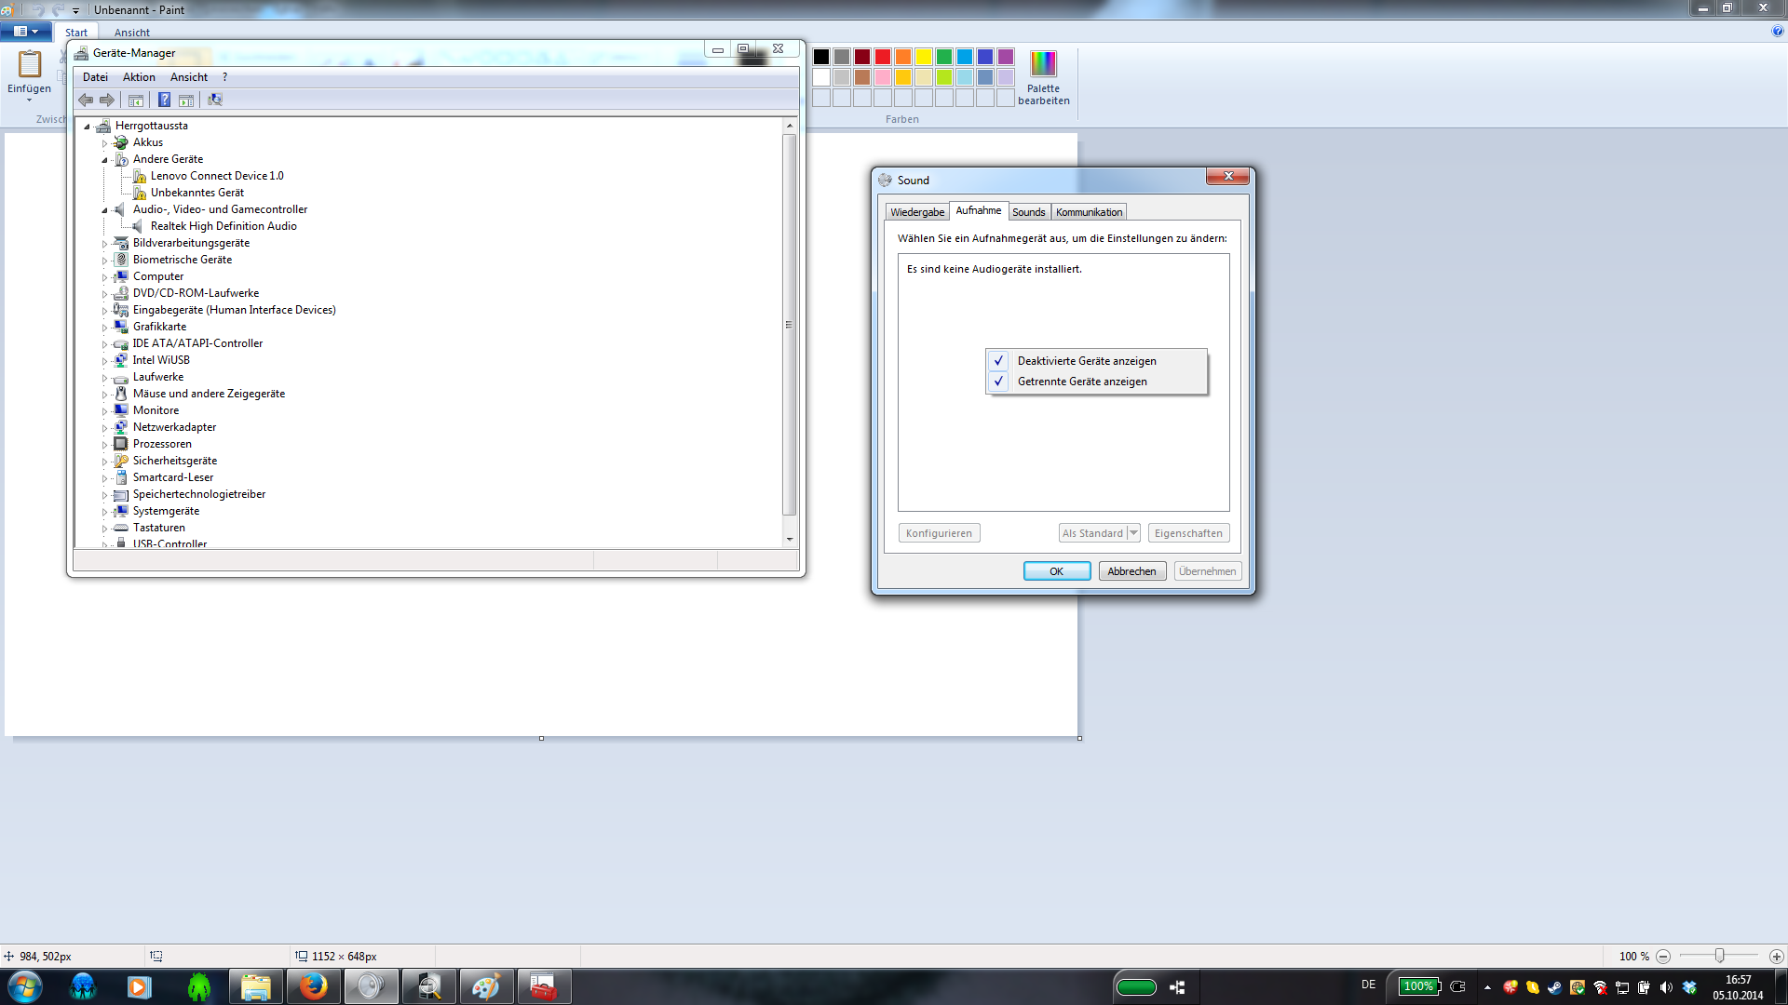Click the back arrow in Geräte-Manager toolbar

pyautogui.click(x=86, y=100)
